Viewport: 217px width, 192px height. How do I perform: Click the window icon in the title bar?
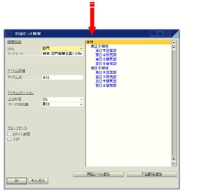coord(9,34)
